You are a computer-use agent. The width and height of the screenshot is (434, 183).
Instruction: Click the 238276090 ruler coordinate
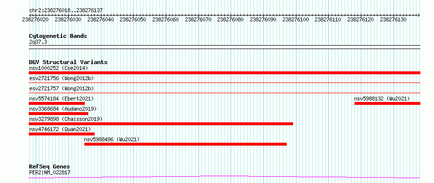[263, 20]
